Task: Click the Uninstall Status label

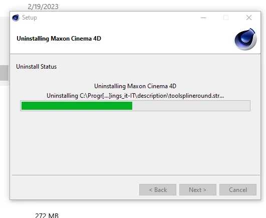Action: (x=36, y=67)
